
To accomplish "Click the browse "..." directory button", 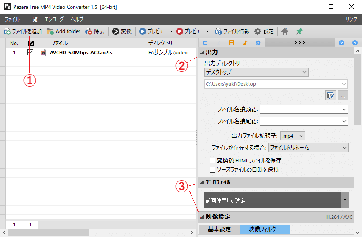I will 343,95.
